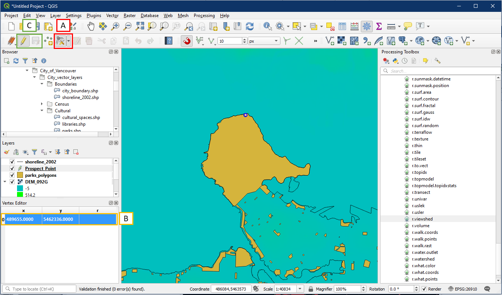Open the Identify Features tool
Image resolution: width=502 pixels, height=295 pixels.
tap(267, 26)
